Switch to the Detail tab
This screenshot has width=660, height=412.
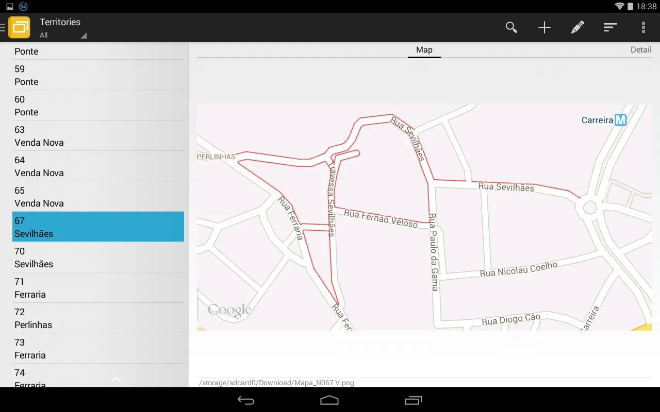click(x=641, y=50)
